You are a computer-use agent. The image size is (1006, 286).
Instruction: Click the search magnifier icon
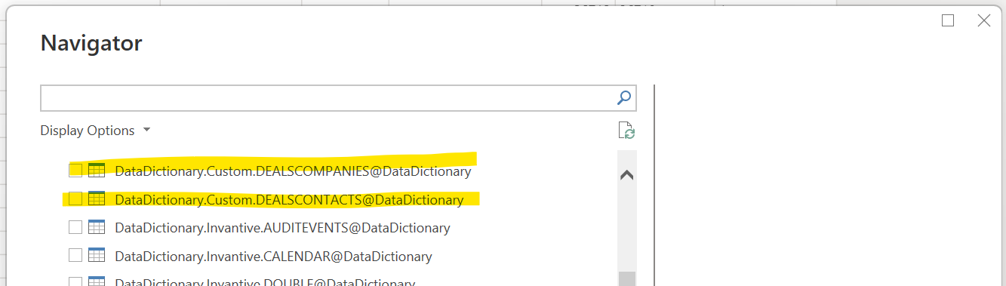coord(624,97)
